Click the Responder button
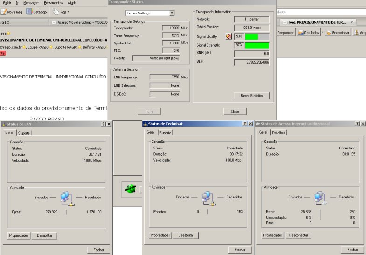The height and width of the screenshot is (255, 366). click(285, 33)
